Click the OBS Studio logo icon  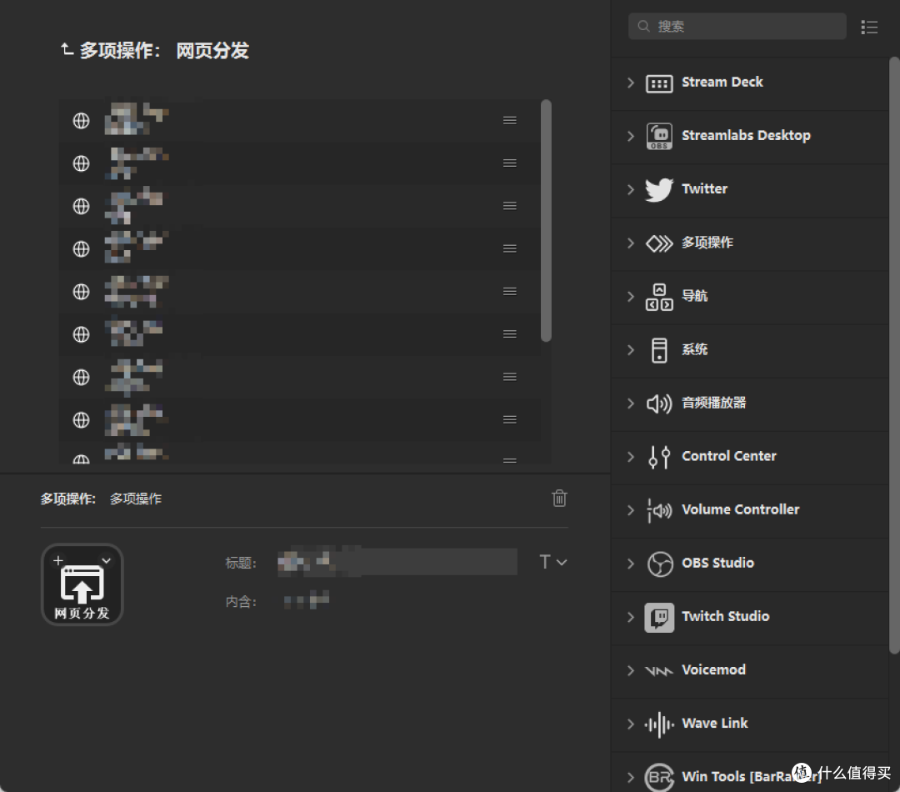coord(659,564)
